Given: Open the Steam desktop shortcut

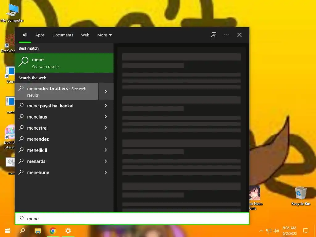Looking at the screenshot, I should (x=10, y=75).
